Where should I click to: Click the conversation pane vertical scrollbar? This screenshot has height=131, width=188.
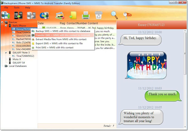click(x=185, y=54)
